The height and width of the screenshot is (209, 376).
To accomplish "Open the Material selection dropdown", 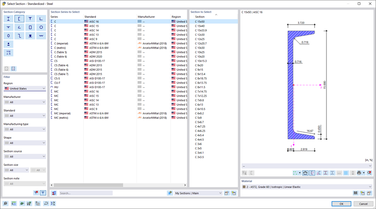I will point(307,187).
